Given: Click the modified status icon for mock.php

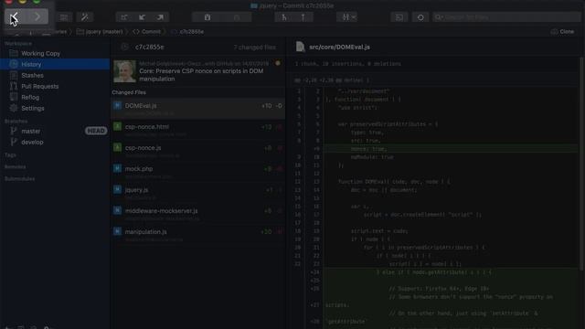Looking at the screenshot, I should pyautogui.click(x=118, y=168).
